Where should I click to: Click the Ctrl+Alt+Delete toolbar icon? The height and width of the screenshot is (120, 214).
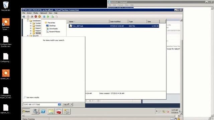[x=24, y=17]
